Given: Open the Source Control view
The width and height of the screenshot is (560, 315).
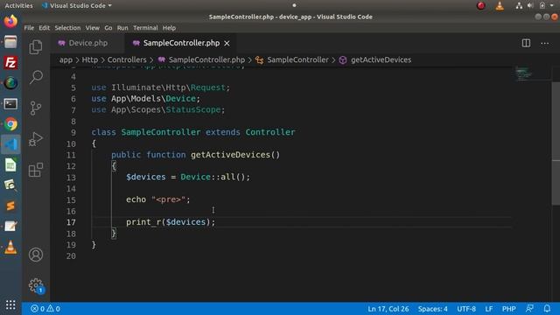Looking at the screenshot, I should [36, 108].
